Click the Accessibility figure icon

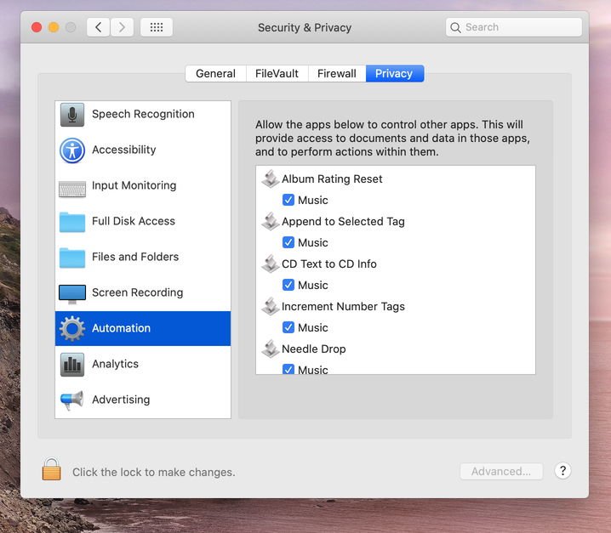click(72, 150)
